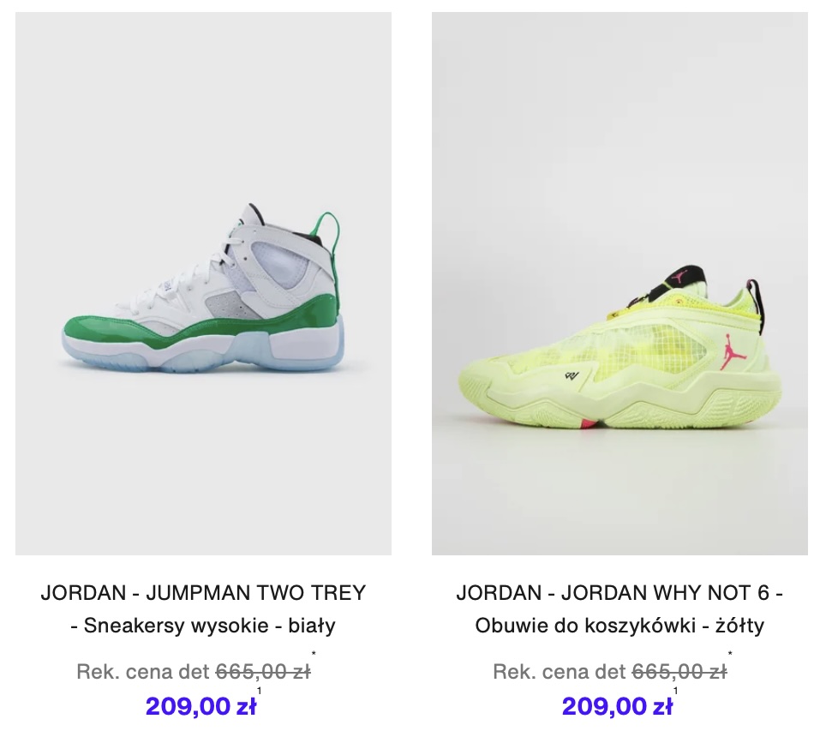
Task: Open the JORDAN - JUMPMAN TWO TREY title link
Action: [203, 593]
